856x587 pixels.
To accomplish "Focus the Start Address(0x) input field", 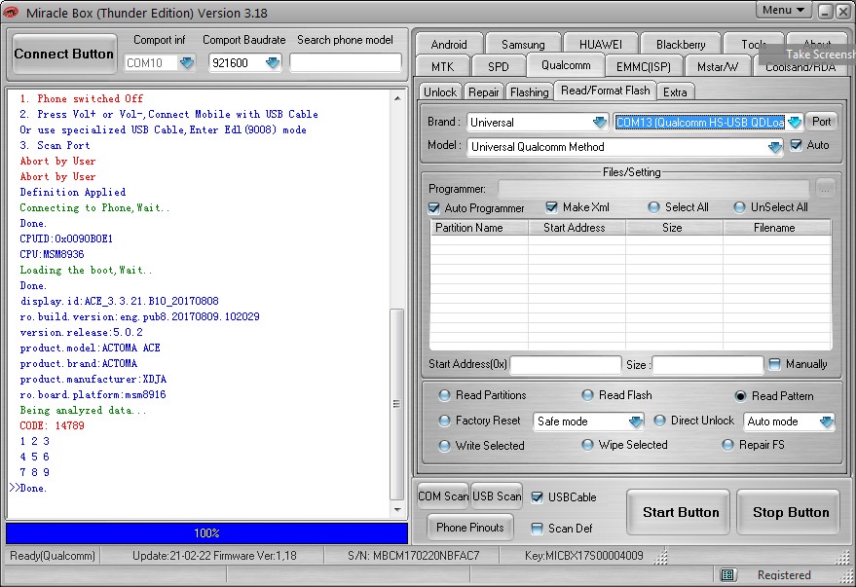I will click(566, 365).
